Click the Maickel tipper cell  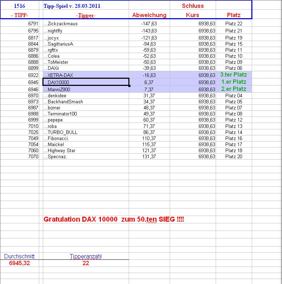click(x=86, y=144)
